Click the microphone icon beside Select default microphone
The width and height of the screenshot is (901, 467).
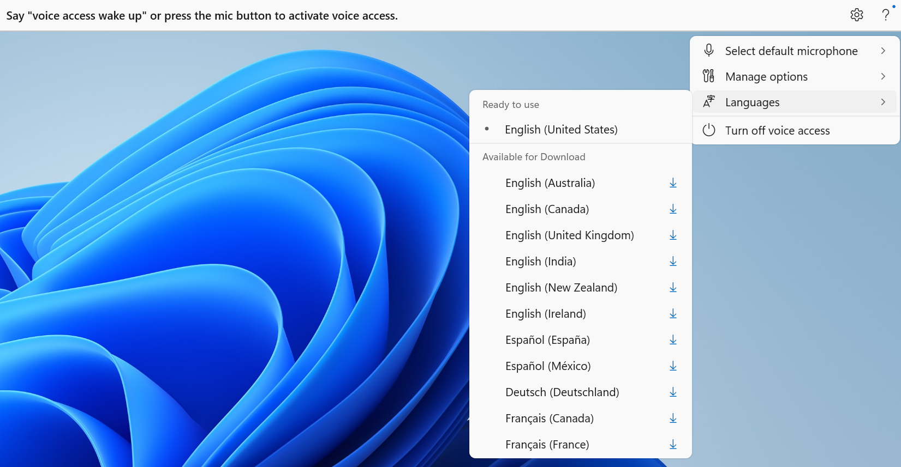708,51
